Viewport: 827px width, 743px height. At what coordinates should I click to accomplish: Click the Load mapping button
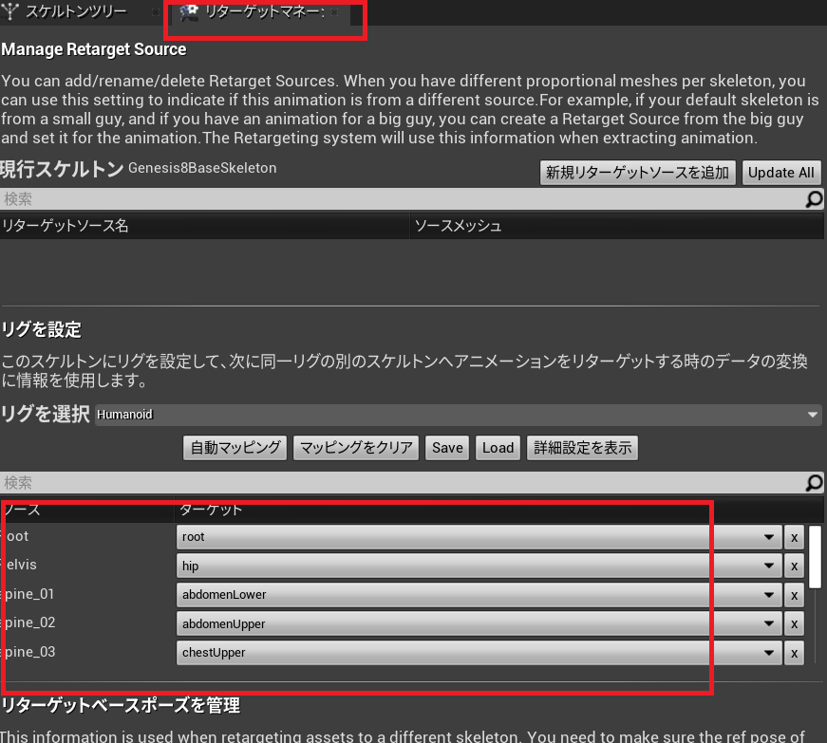[x=498, y=448]
